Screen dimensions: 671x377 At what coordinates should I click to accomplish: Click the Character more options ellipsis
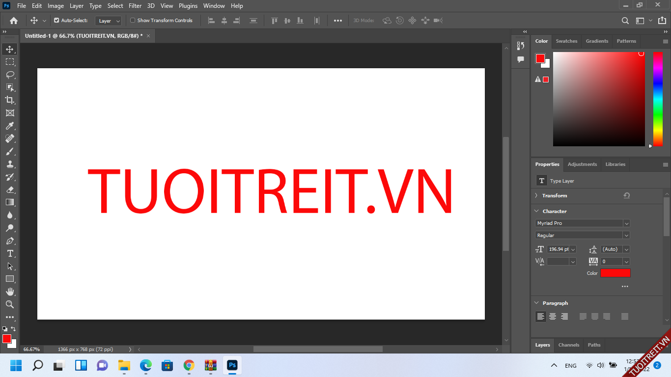625,286
